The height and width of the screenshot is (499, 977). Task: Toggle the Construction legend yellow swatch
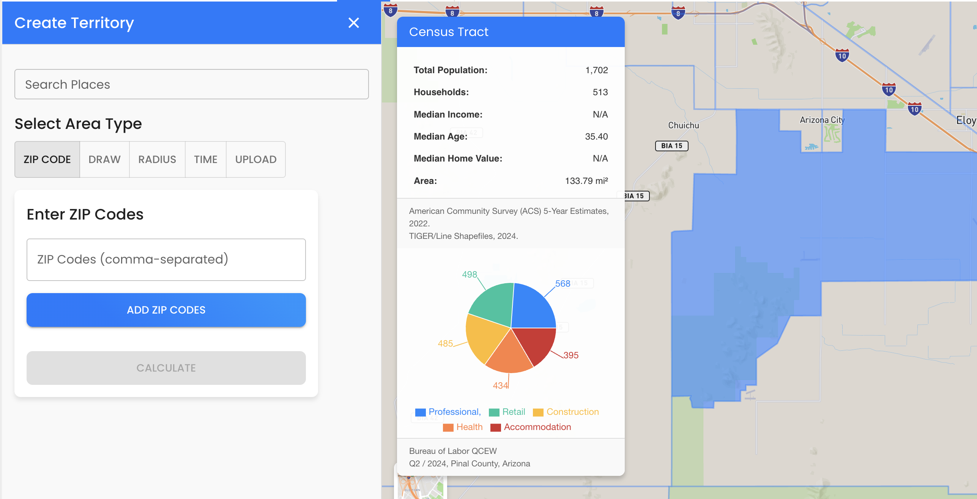coord(538,412)
